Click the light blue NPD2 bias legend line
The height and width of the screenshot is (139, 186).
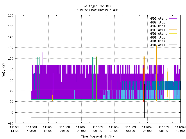pyautogui.click(x=173, y=26)
